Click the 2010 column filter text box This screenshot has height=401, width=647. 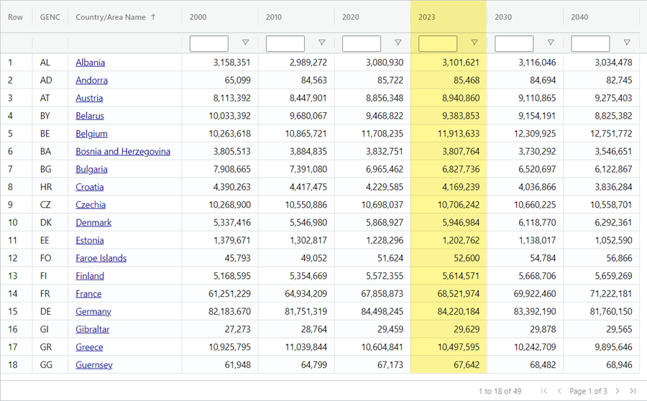pyautogui.click(x=285, y=43)
